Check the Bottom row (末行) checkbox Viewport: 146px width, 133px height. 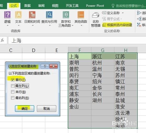pos(13,92)
